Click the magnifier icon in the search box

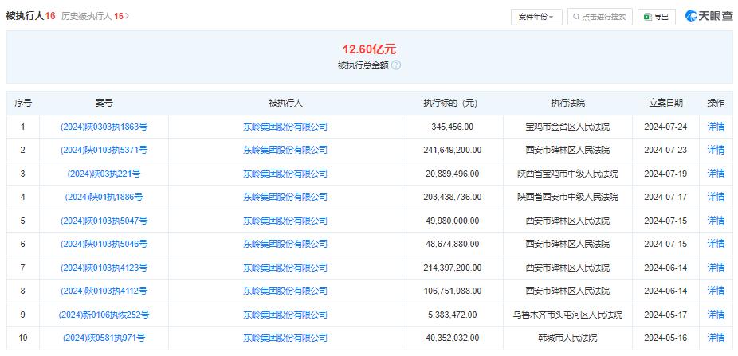[x=575, y=17]
